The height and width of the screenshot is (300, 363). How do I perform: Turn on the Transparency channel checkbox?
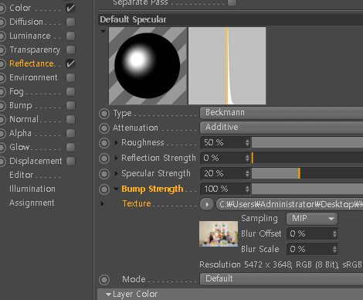tap(70, 49)
